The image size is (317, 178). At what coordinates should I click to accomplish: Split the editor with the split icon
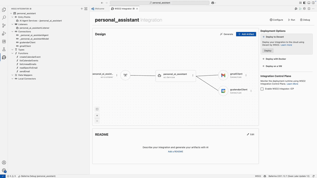coord(309,9)
